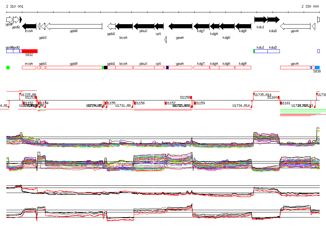The width and height of the screenshot is (326, 227).
Task: Select the red kdgR outlined box
Action: (x=243, y=67)
